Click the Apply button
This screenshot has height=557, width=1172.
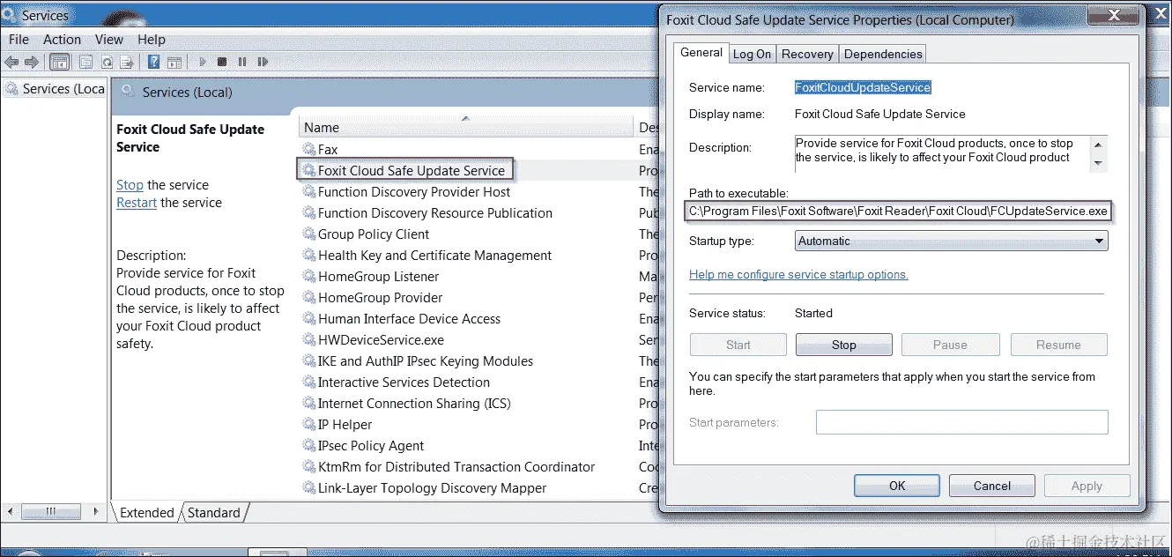click(1087, 486)
